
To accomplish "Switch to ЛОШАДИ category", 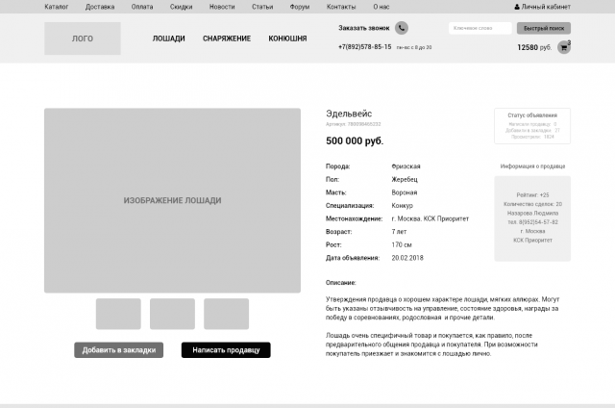I will click(x=169, y=38).
